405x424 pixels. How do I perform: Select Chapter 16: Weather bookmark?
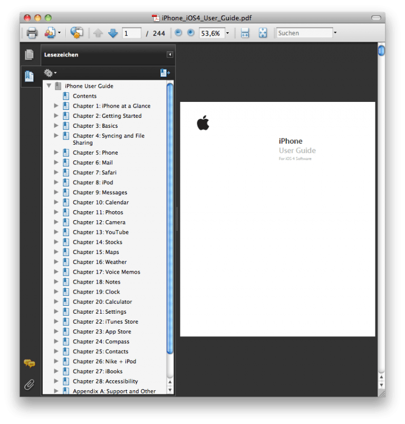tap(100, 262)
